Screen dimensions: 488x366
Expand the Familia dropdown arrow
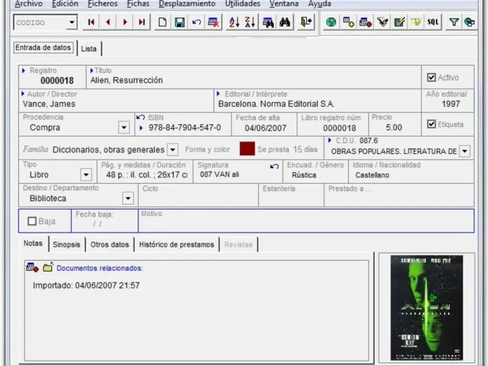click(173, 149)
